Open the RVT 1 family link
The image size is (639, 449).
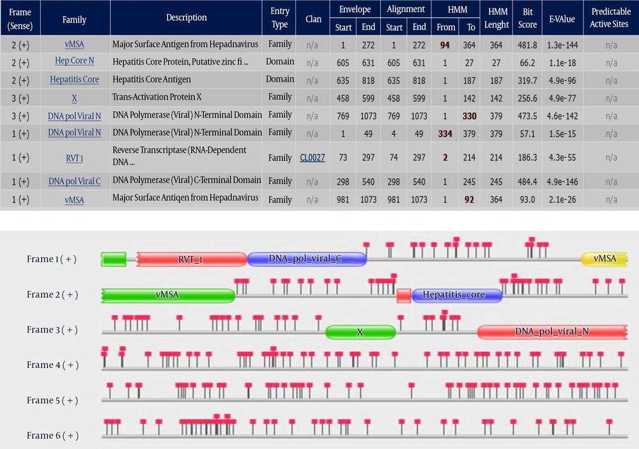coord(74,158)
